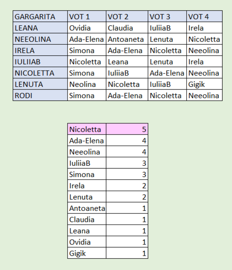Click the IULIIAB row label

[40, 61]
